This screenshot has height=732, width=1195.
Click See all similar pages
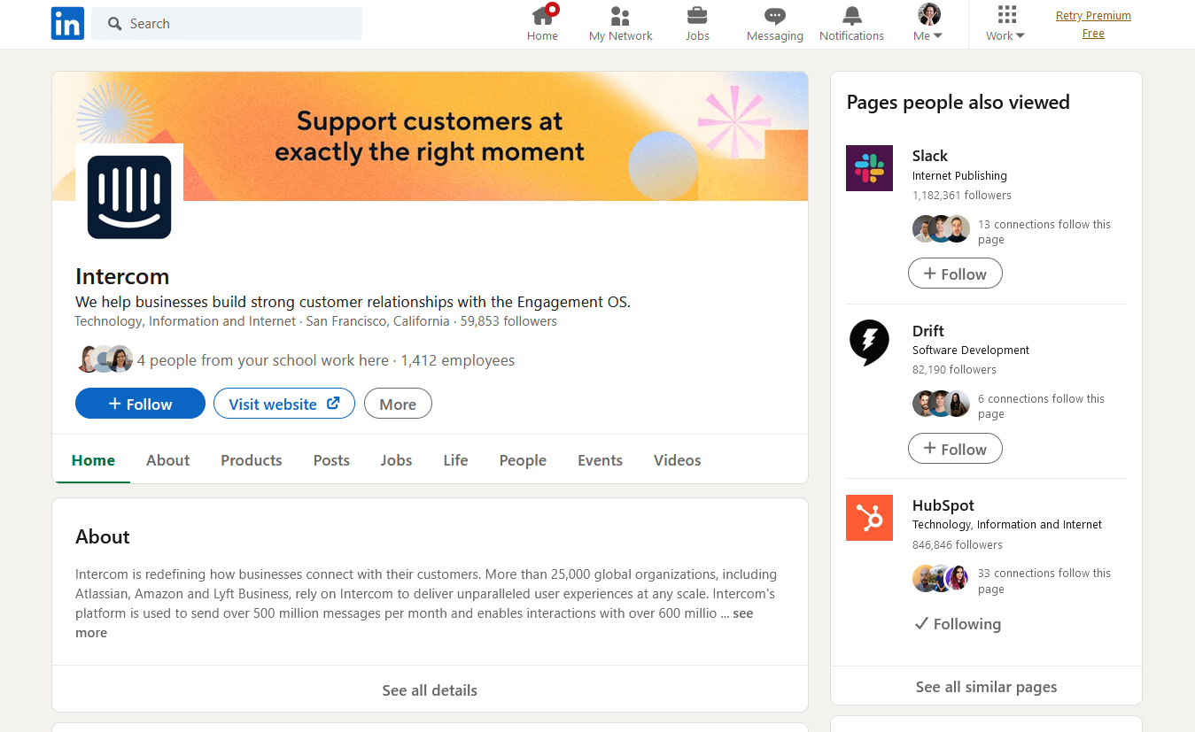986,686
